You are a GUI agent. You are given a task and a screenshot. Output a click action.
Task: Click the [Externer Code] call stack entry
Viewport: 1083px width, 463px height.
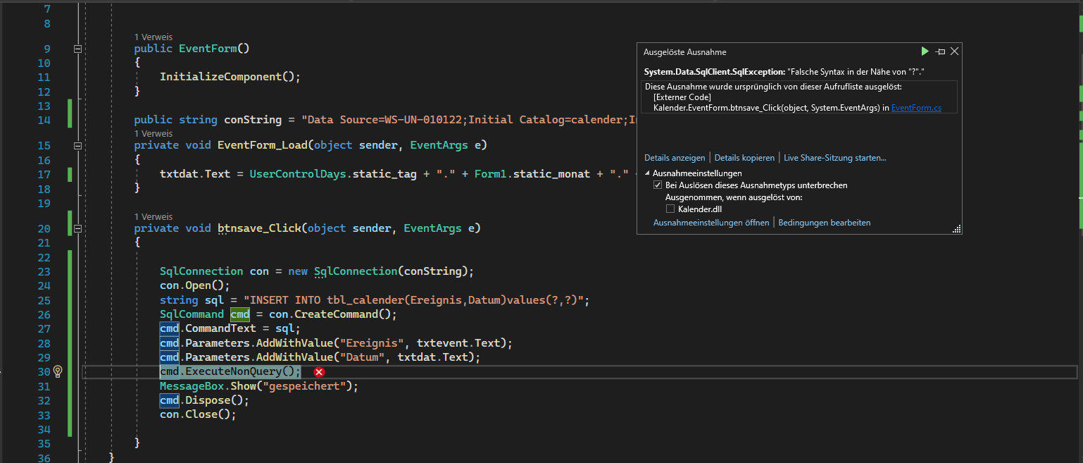click(x=682, y=97)
